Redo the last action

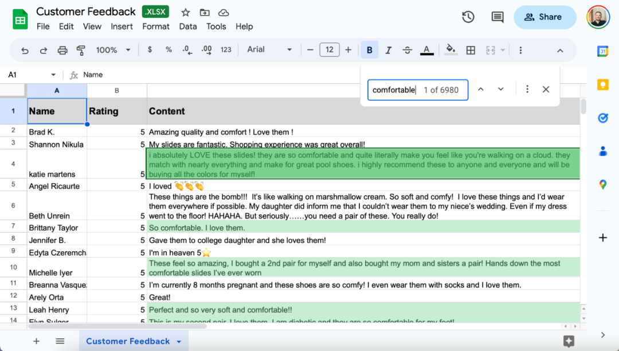44,50
